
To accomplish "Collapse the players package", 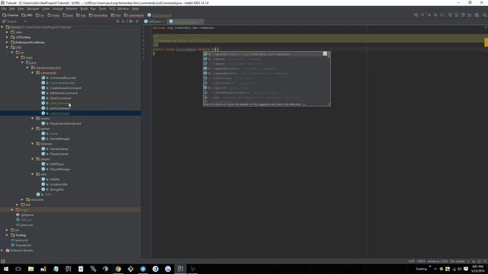I will [33, 159].
